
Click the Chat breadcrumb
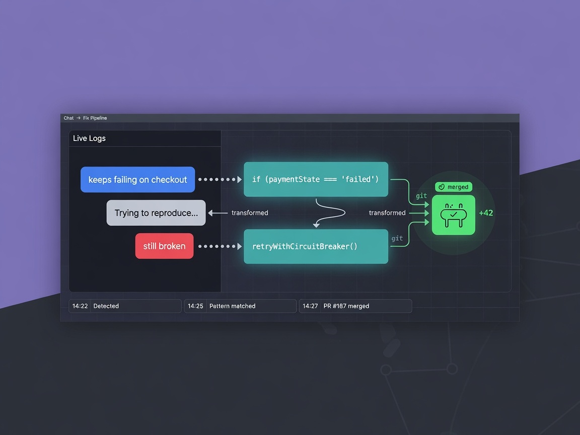pos(68,118)
